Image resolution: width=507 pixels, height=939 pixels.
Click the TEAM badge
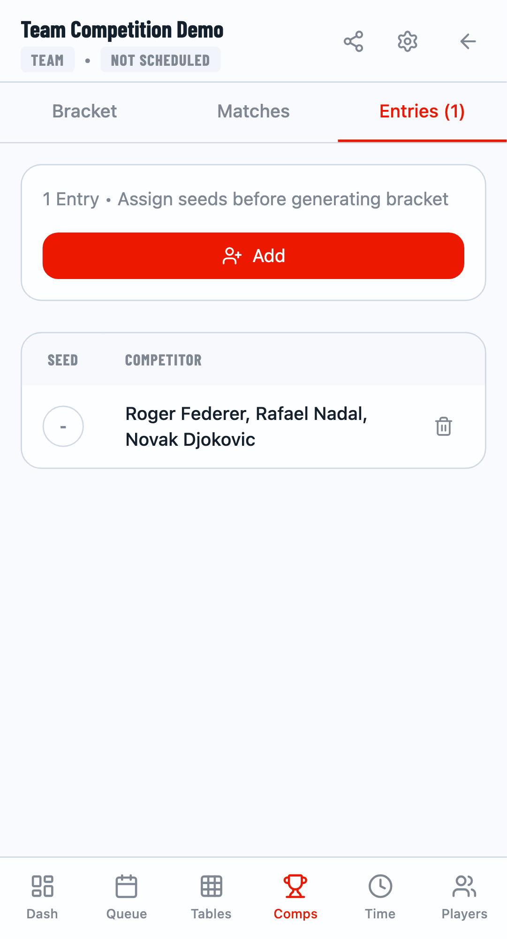(x=47, y=60)
